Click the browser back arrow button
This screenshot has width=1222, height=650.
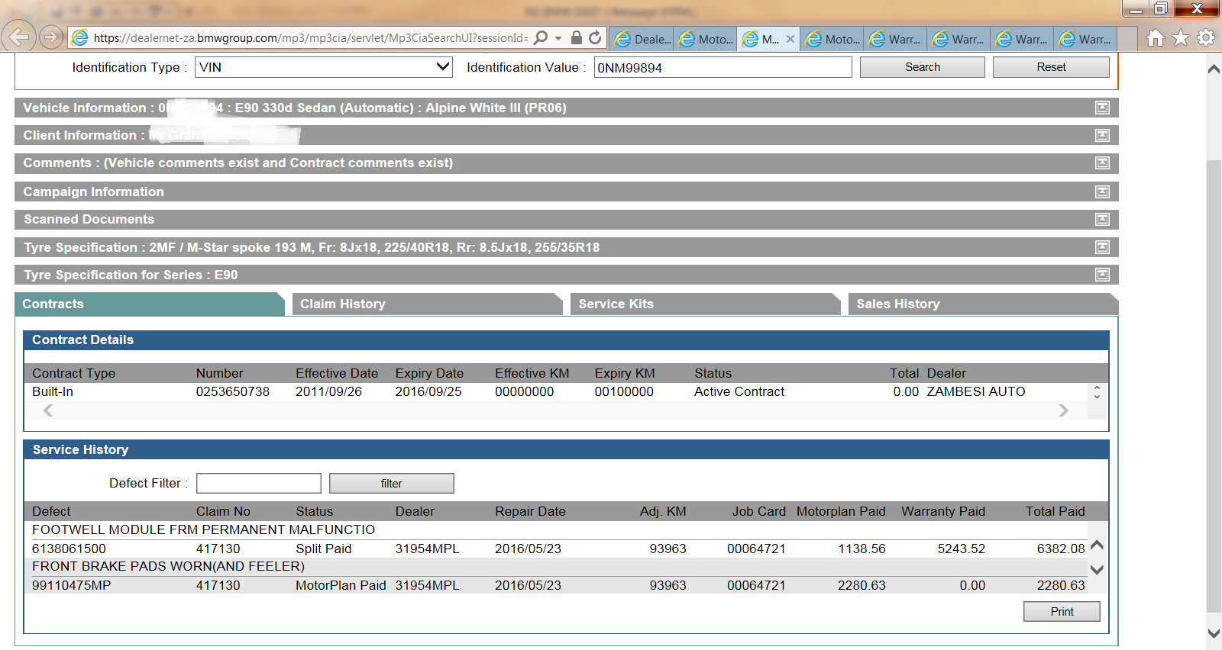pos(19,37)
